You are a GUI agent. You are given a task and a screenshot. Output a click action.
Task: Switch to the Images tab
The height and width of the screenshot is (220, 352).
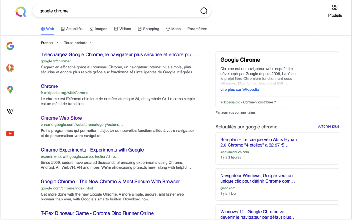coord(98,29)
